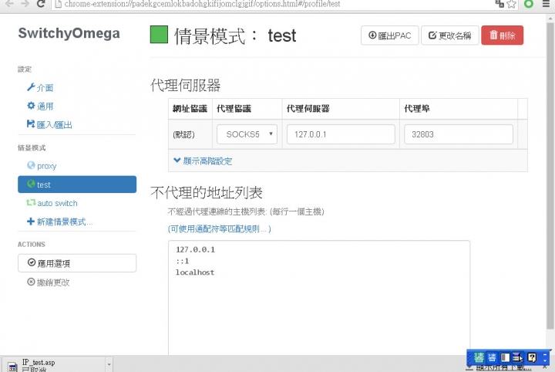Click the SwitchyOmega extension circle icon
The width and height of the screenshot is (555, 372).
coord(529,4)
